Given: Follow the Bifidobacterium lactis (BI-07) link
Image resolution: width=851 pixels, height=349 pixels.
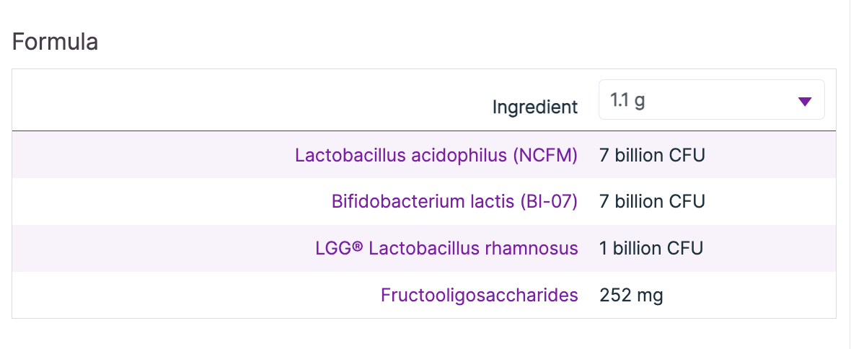Looking at the screenshot, I should tap(454, 201).
